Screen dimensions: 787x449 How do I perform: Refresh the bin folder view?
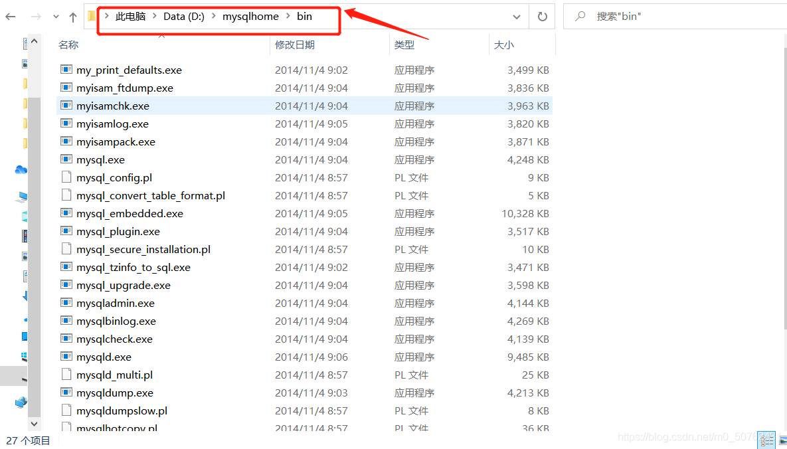pos(542,17)
